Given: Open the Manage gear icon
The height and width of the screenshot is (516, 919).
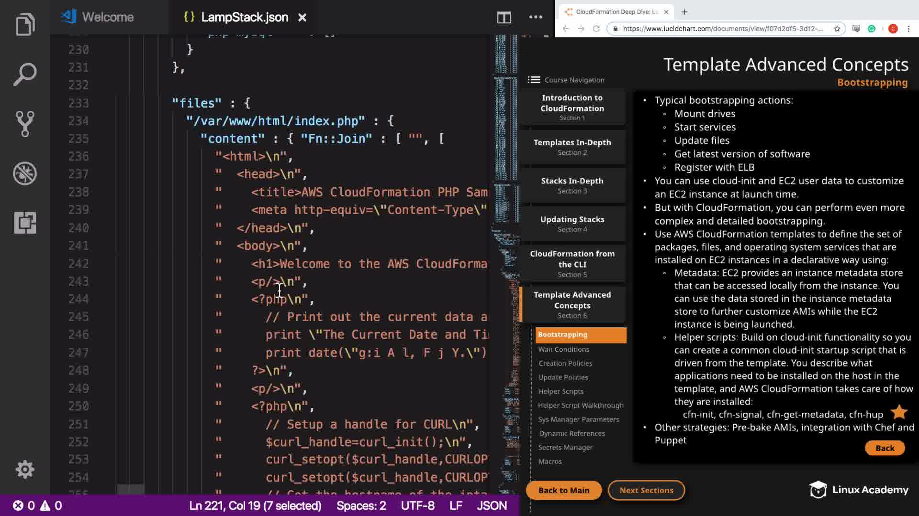Looking at the screenshot, I should [25, 469].
